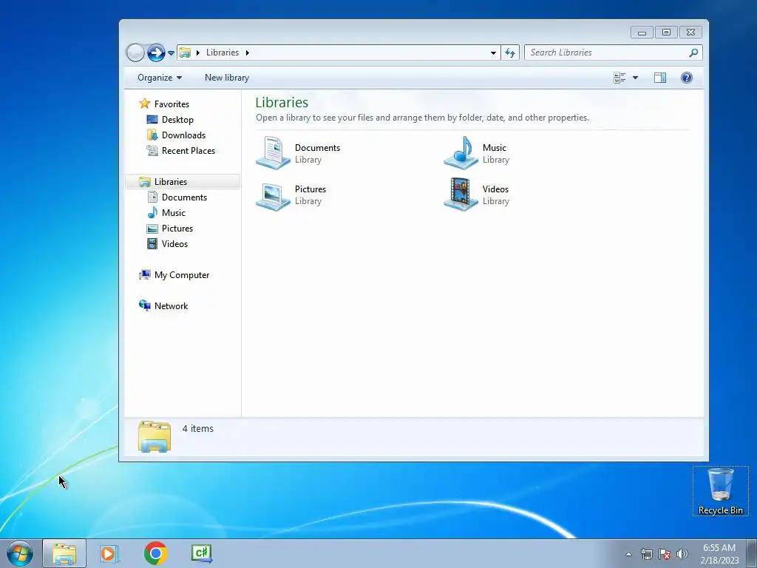Viewport: 757px width, 568px height.
Task: Click arrow after Libraries in address bar
Action: click(247, 53)
